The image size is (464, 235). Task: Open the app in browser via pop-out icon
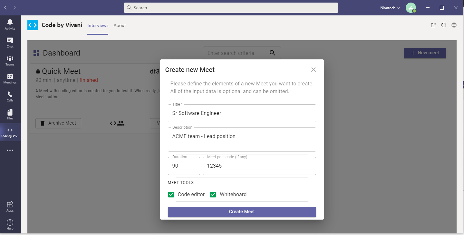[x=433, y=25]
